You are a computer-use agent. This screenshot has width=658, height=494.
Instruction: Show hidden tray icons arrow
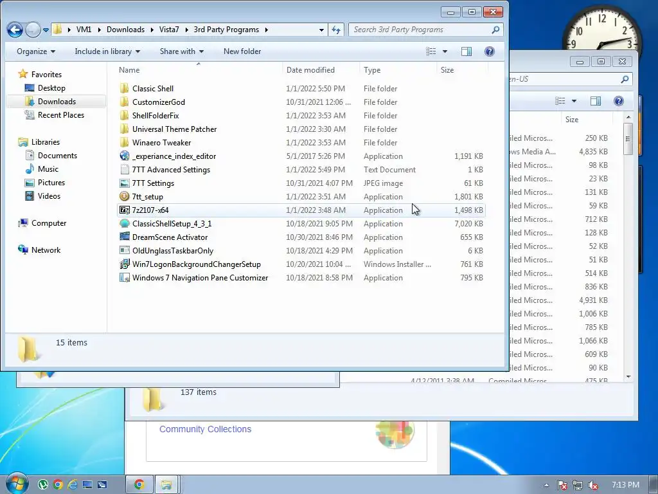point(546,485)
